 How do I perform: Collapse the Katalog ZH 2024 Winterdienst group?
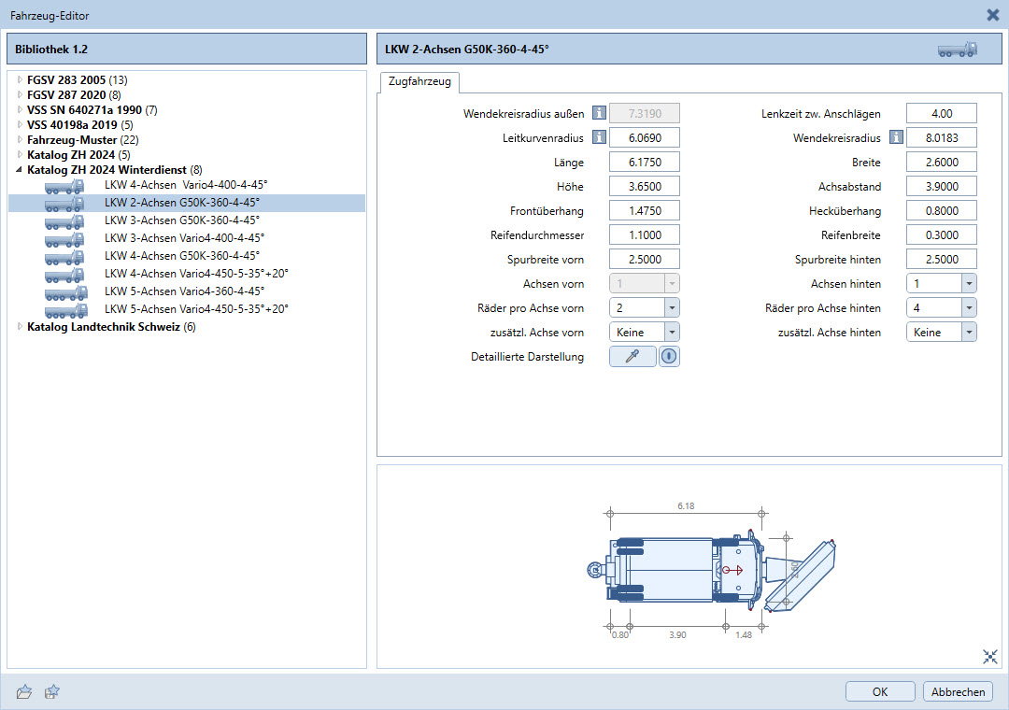point(20,170)
